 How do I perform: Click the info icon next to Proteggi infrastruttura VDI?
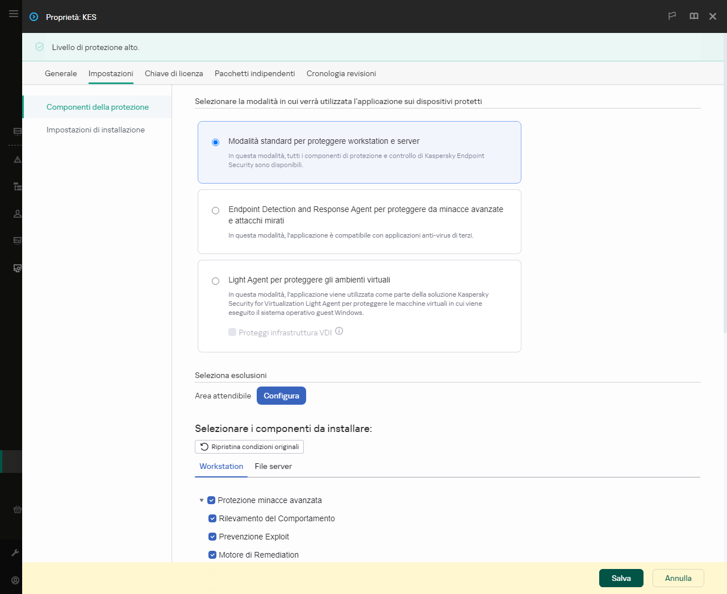[339, 331]
